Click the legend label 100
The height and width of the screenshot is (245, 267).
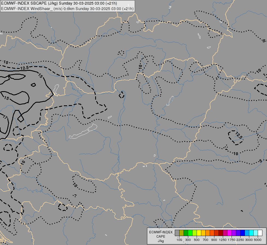179,240
